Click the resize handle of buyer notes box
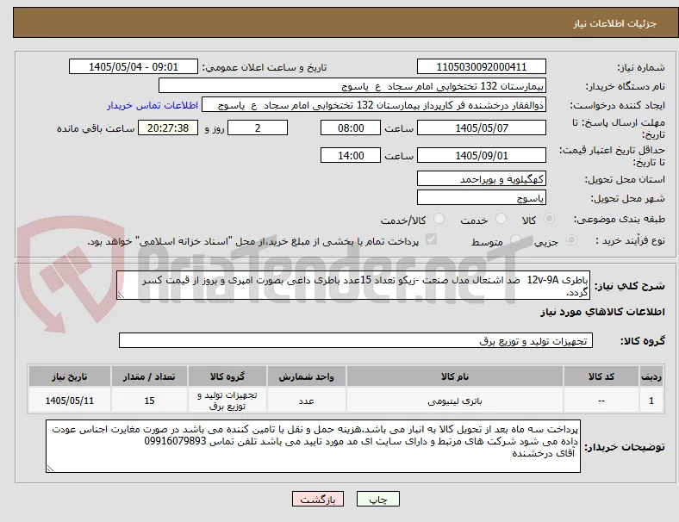 (x=50, y=468)
